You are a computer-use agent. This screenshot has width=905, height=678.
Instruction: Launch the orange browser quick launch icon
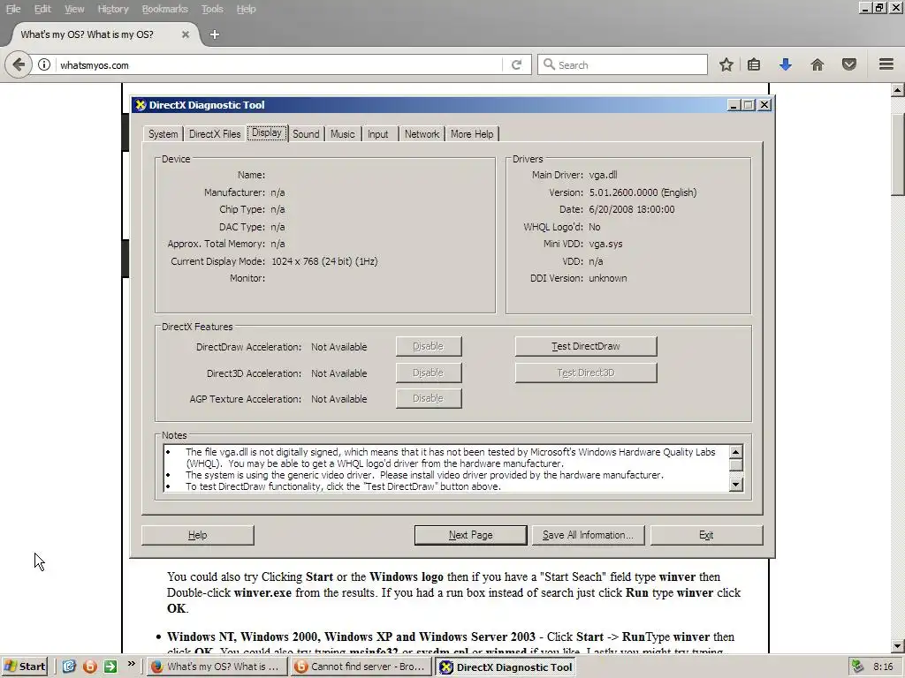click(x=89, y=667)
